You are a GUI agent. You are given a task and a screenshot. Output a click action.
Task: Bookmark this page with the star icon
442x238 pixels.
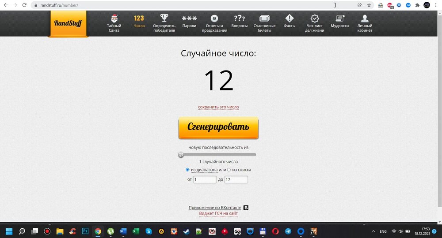click(x=369, y=5)
